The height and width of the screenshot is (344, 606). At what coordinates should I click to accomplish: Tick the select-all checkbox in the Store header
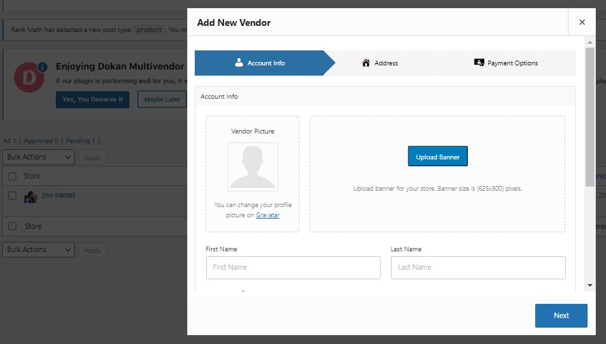pos(12,176)
